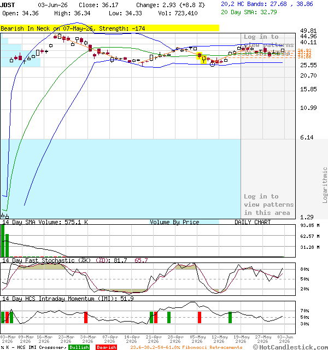This screenshot has width=328, height=350.
Task: Click the Volume By Price label
Action: tap(174, 222)
